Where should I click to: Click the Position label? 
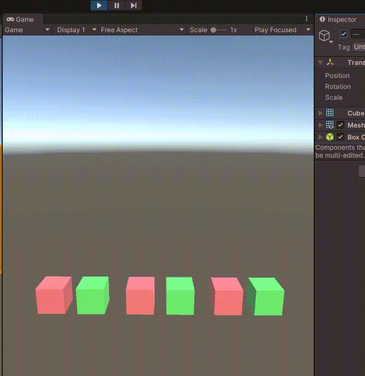[337, 76]
